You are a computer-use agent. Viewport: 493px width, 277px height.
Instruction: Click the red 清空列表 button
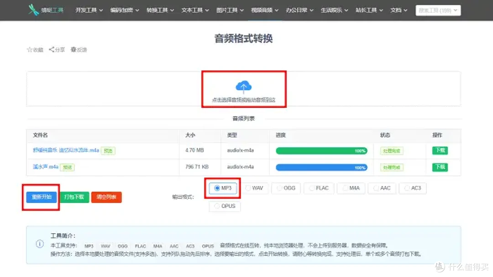[106, 197]
